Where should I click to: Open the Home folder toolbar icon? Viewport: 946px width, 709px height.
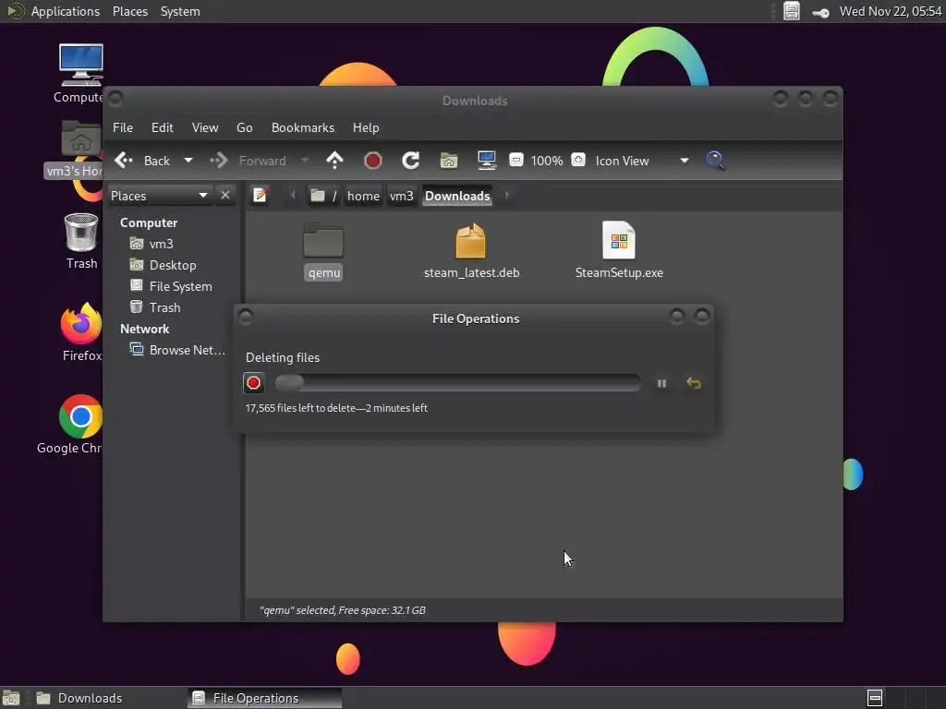point(449,161)
